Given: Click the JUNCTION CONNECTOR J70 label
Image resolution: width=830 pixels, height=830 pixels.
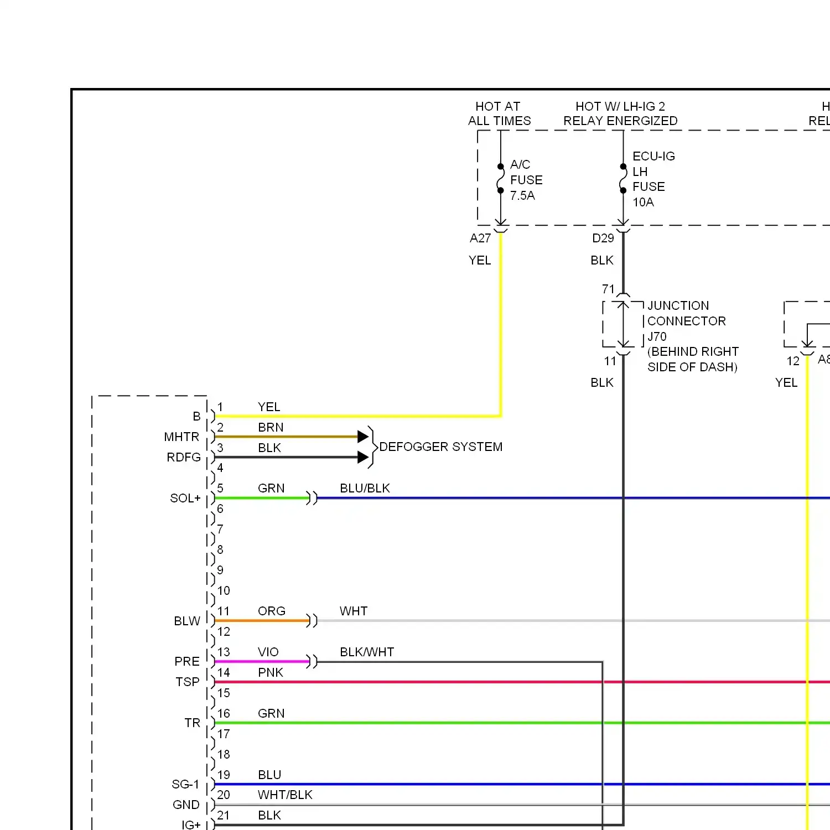Looking at the screenshot, I should [x=686, y=321].
